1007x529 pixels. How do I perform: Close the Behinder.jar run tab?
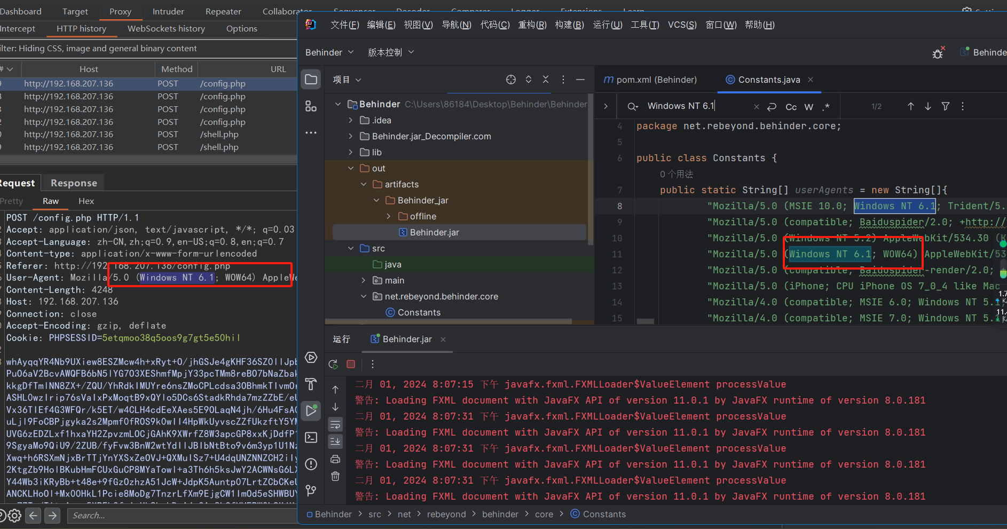[443, 339]
